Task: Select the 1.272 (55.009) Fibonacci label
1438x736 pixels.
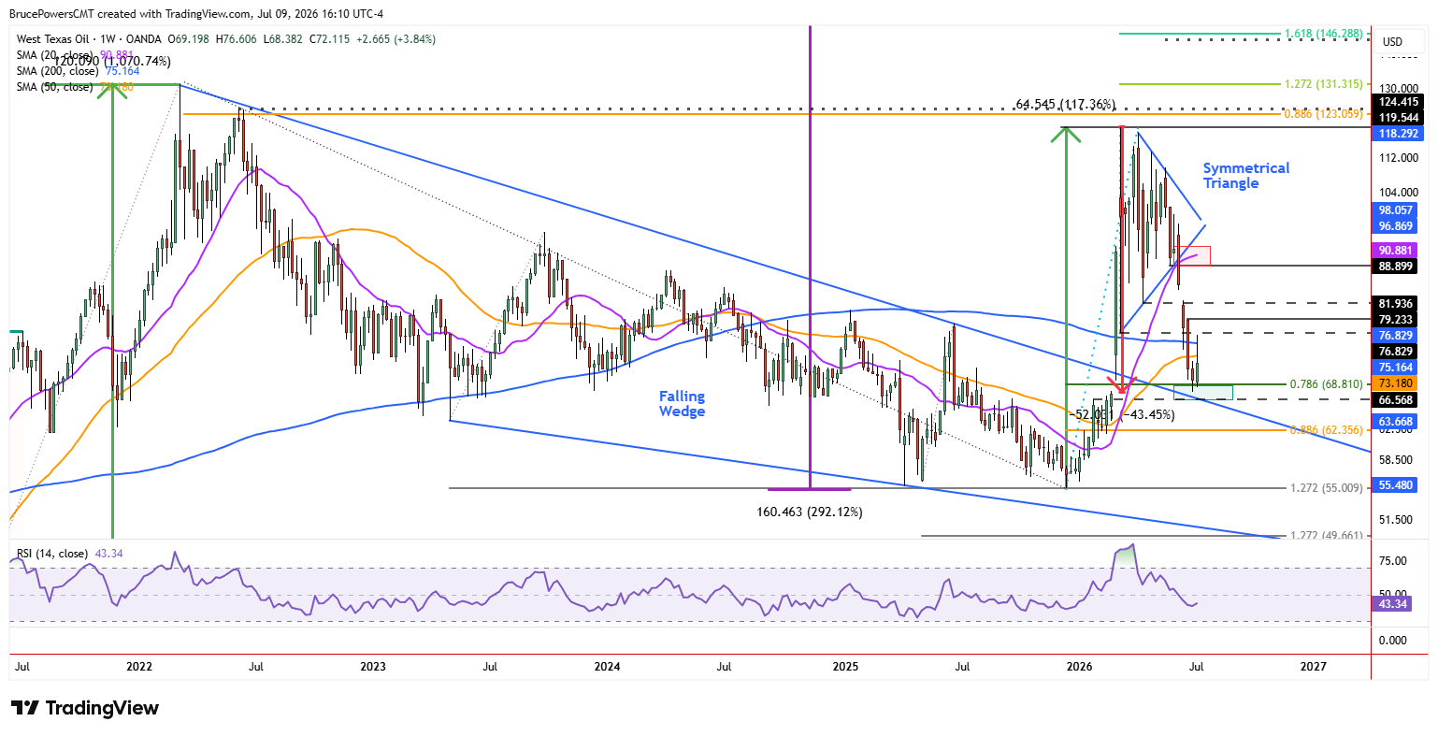Action: click(1325, 488)
